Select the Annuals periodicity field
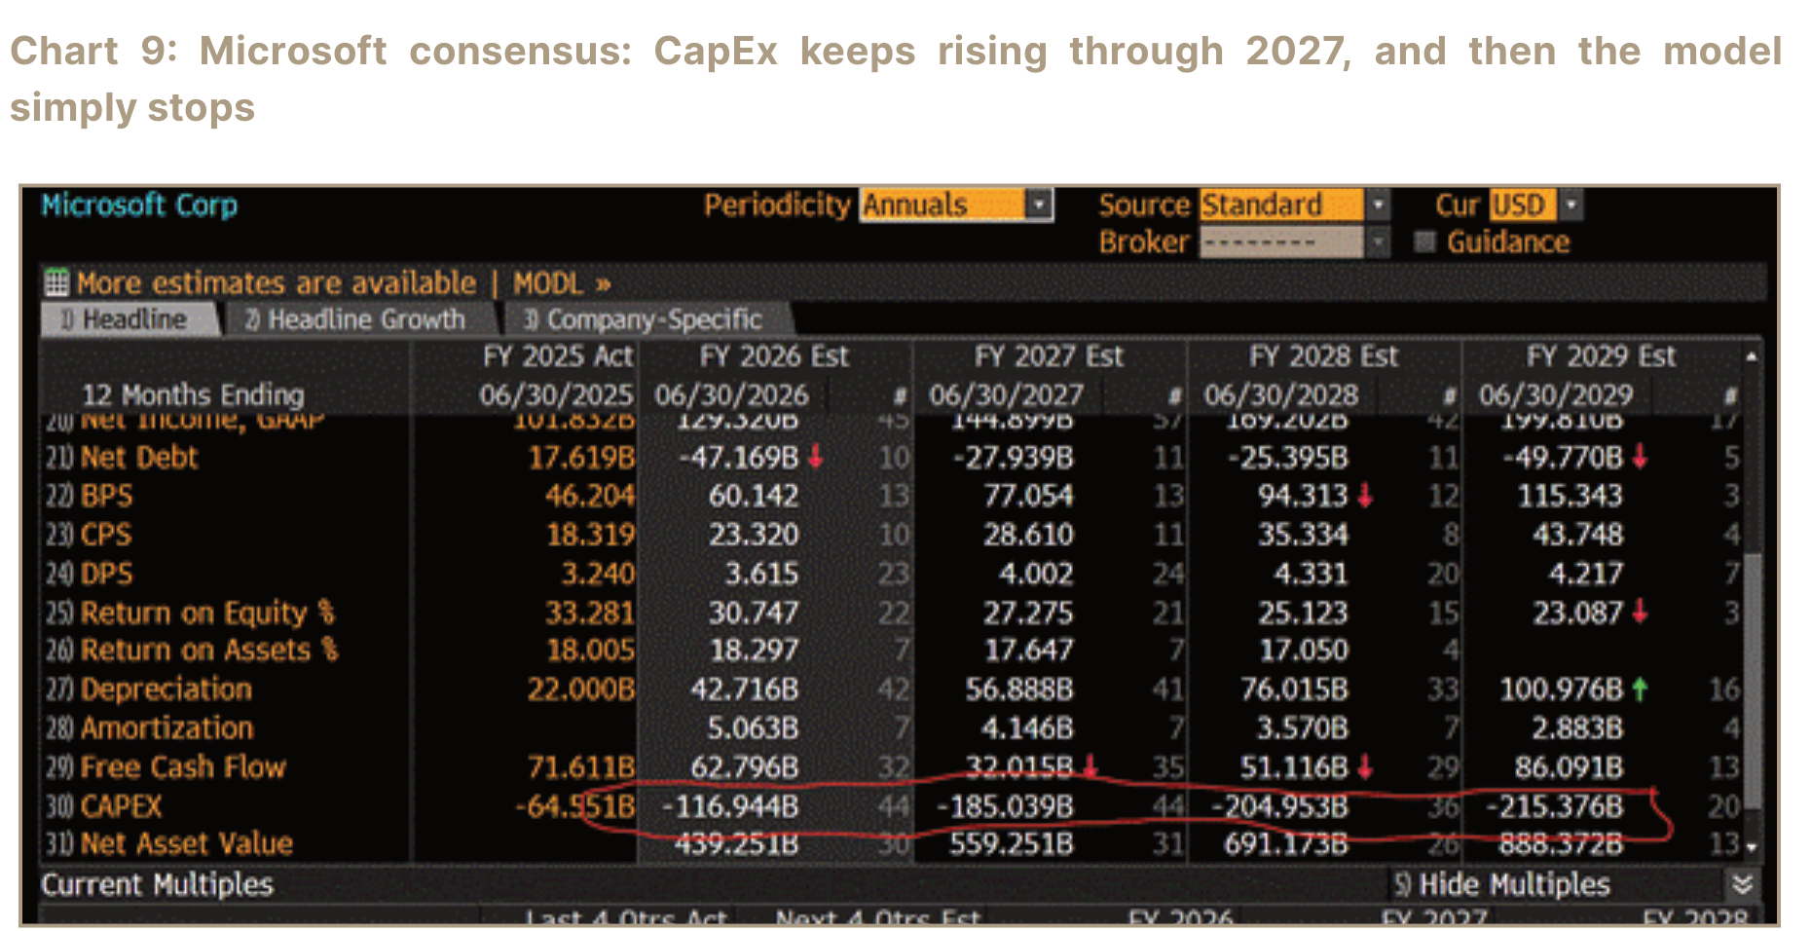The width and height of the screenshot is (1811, 931). click(x=942, y=205)
